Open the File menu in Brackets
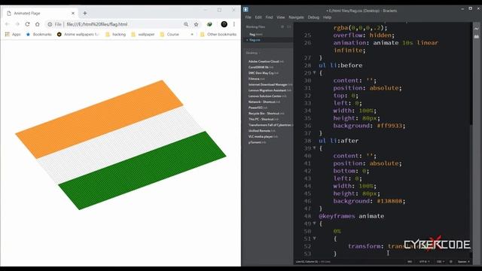482x271 pixels. click(x=248, y=17)
